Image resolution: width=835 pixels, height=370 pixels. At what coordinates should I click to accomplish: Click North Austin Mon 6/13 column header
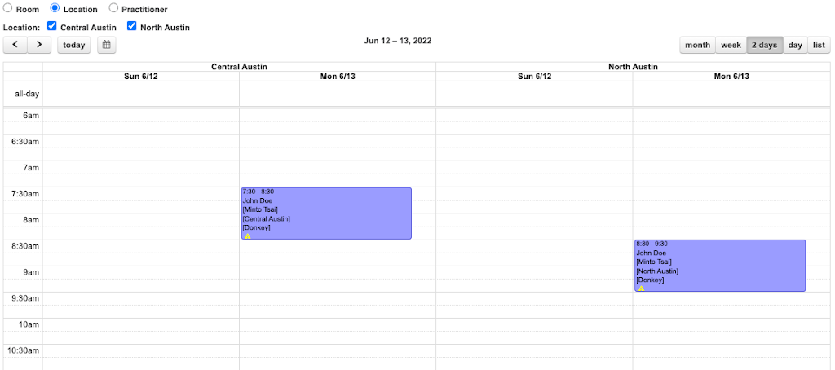(x=731, y=77)
